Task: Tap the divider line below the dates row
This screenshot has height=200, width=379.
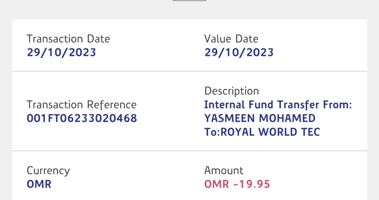Action: [x=189, y=71]
